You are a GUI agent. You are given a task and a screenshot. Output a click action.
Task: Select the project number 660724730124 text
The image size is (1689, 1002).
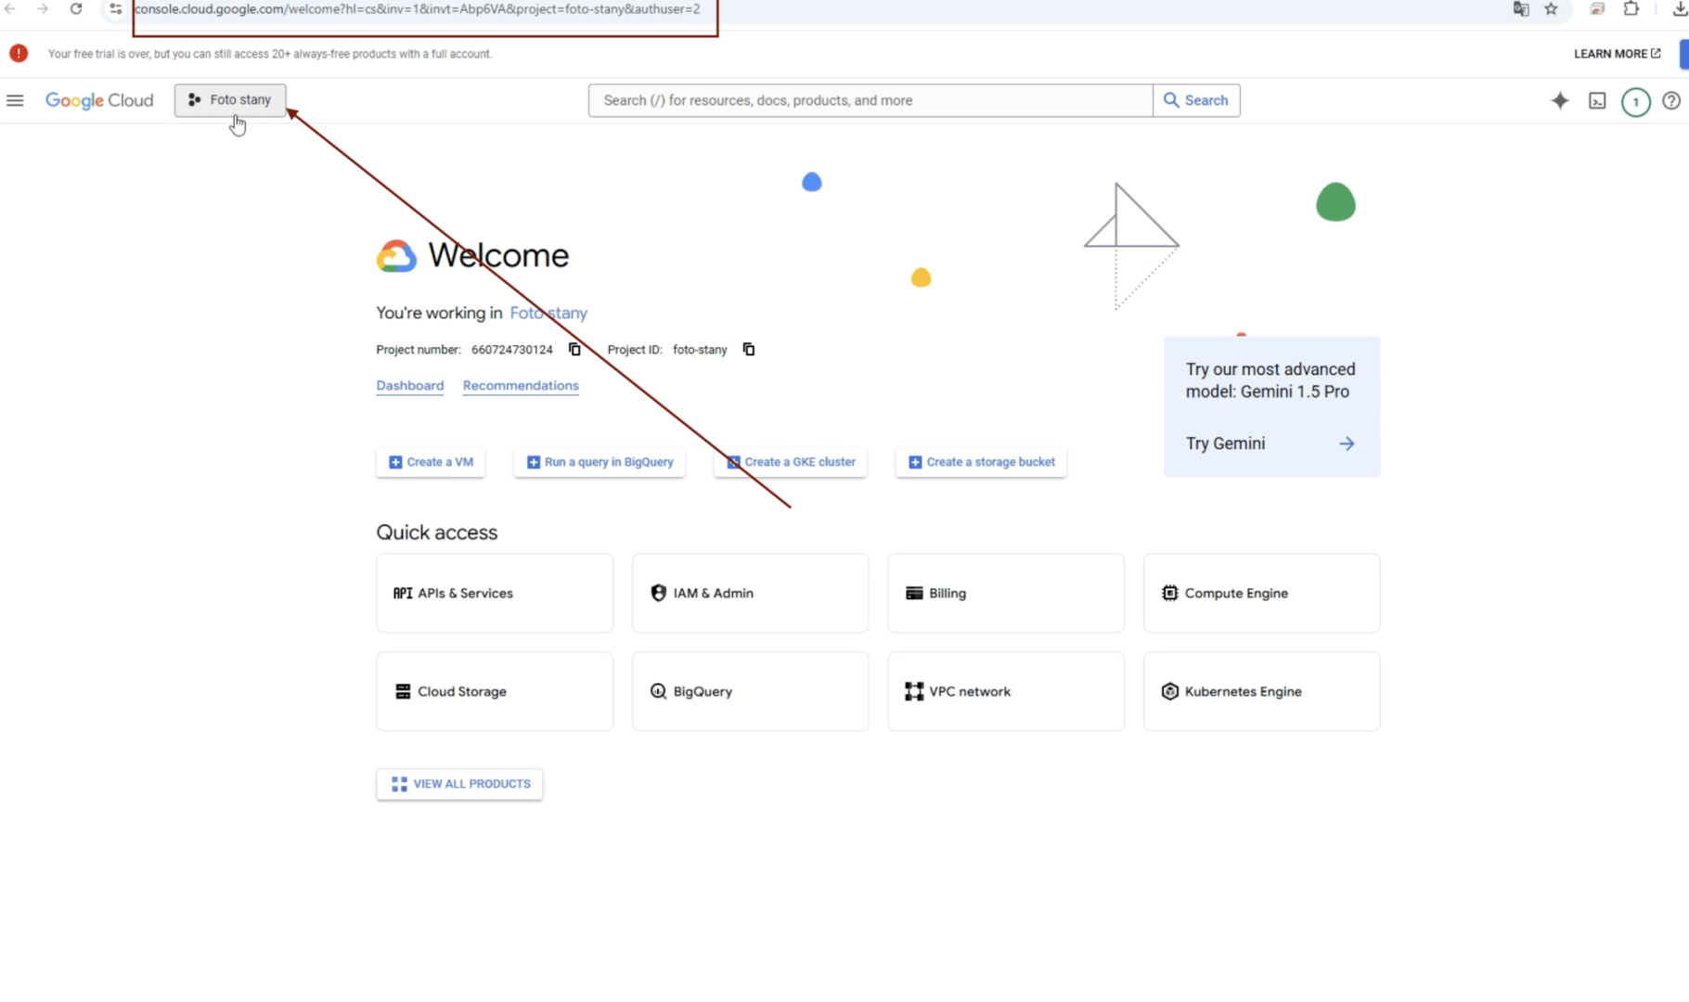[x=511, y=350]
